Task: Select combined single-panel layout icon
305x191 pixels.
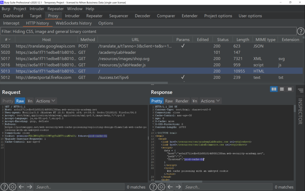Action: click(x=289, y=89)
